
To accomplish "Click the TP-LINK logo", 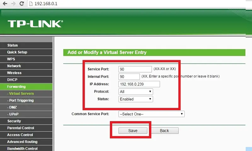I will tap(35, 24).
